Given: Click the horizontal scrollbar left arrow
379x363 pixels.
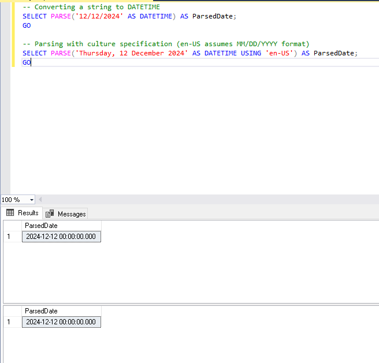Looking at the screenshot, I should pos(40,200).
